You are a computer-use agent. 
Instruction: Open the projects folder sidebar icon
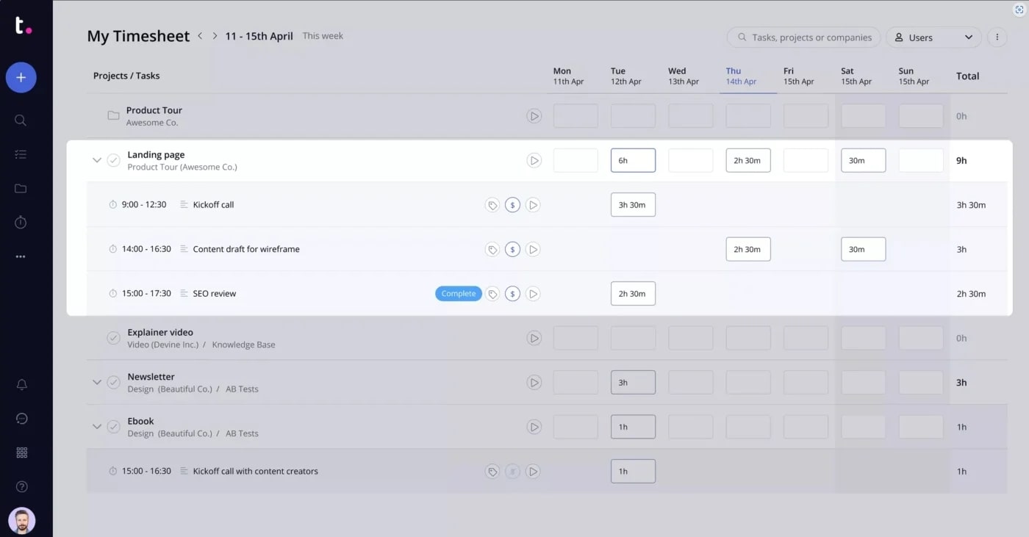[21, 189]
